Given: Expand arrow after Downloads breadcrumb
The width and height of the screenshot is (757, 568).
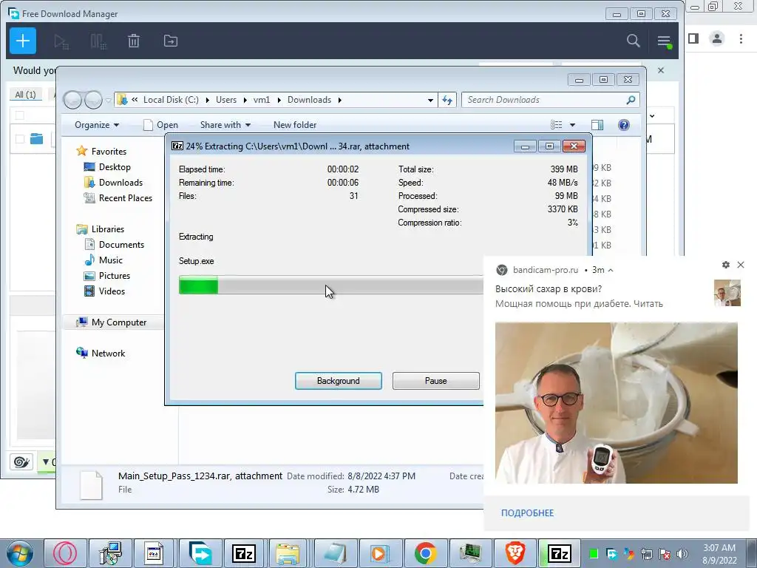Looking at the screenshot, I should 340,100.
